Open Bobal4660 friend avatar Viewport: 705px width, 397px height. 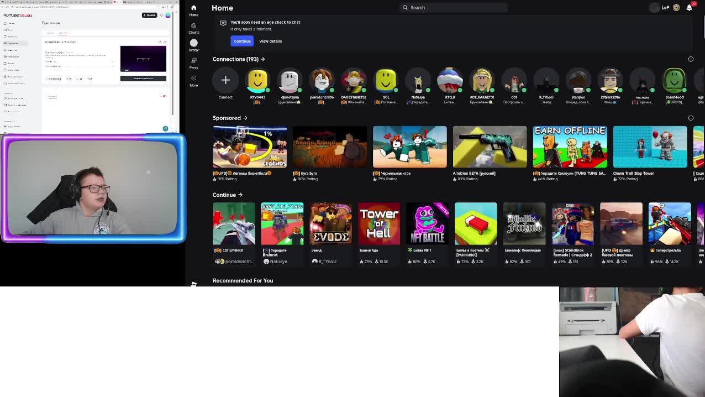tap(674, 80)
